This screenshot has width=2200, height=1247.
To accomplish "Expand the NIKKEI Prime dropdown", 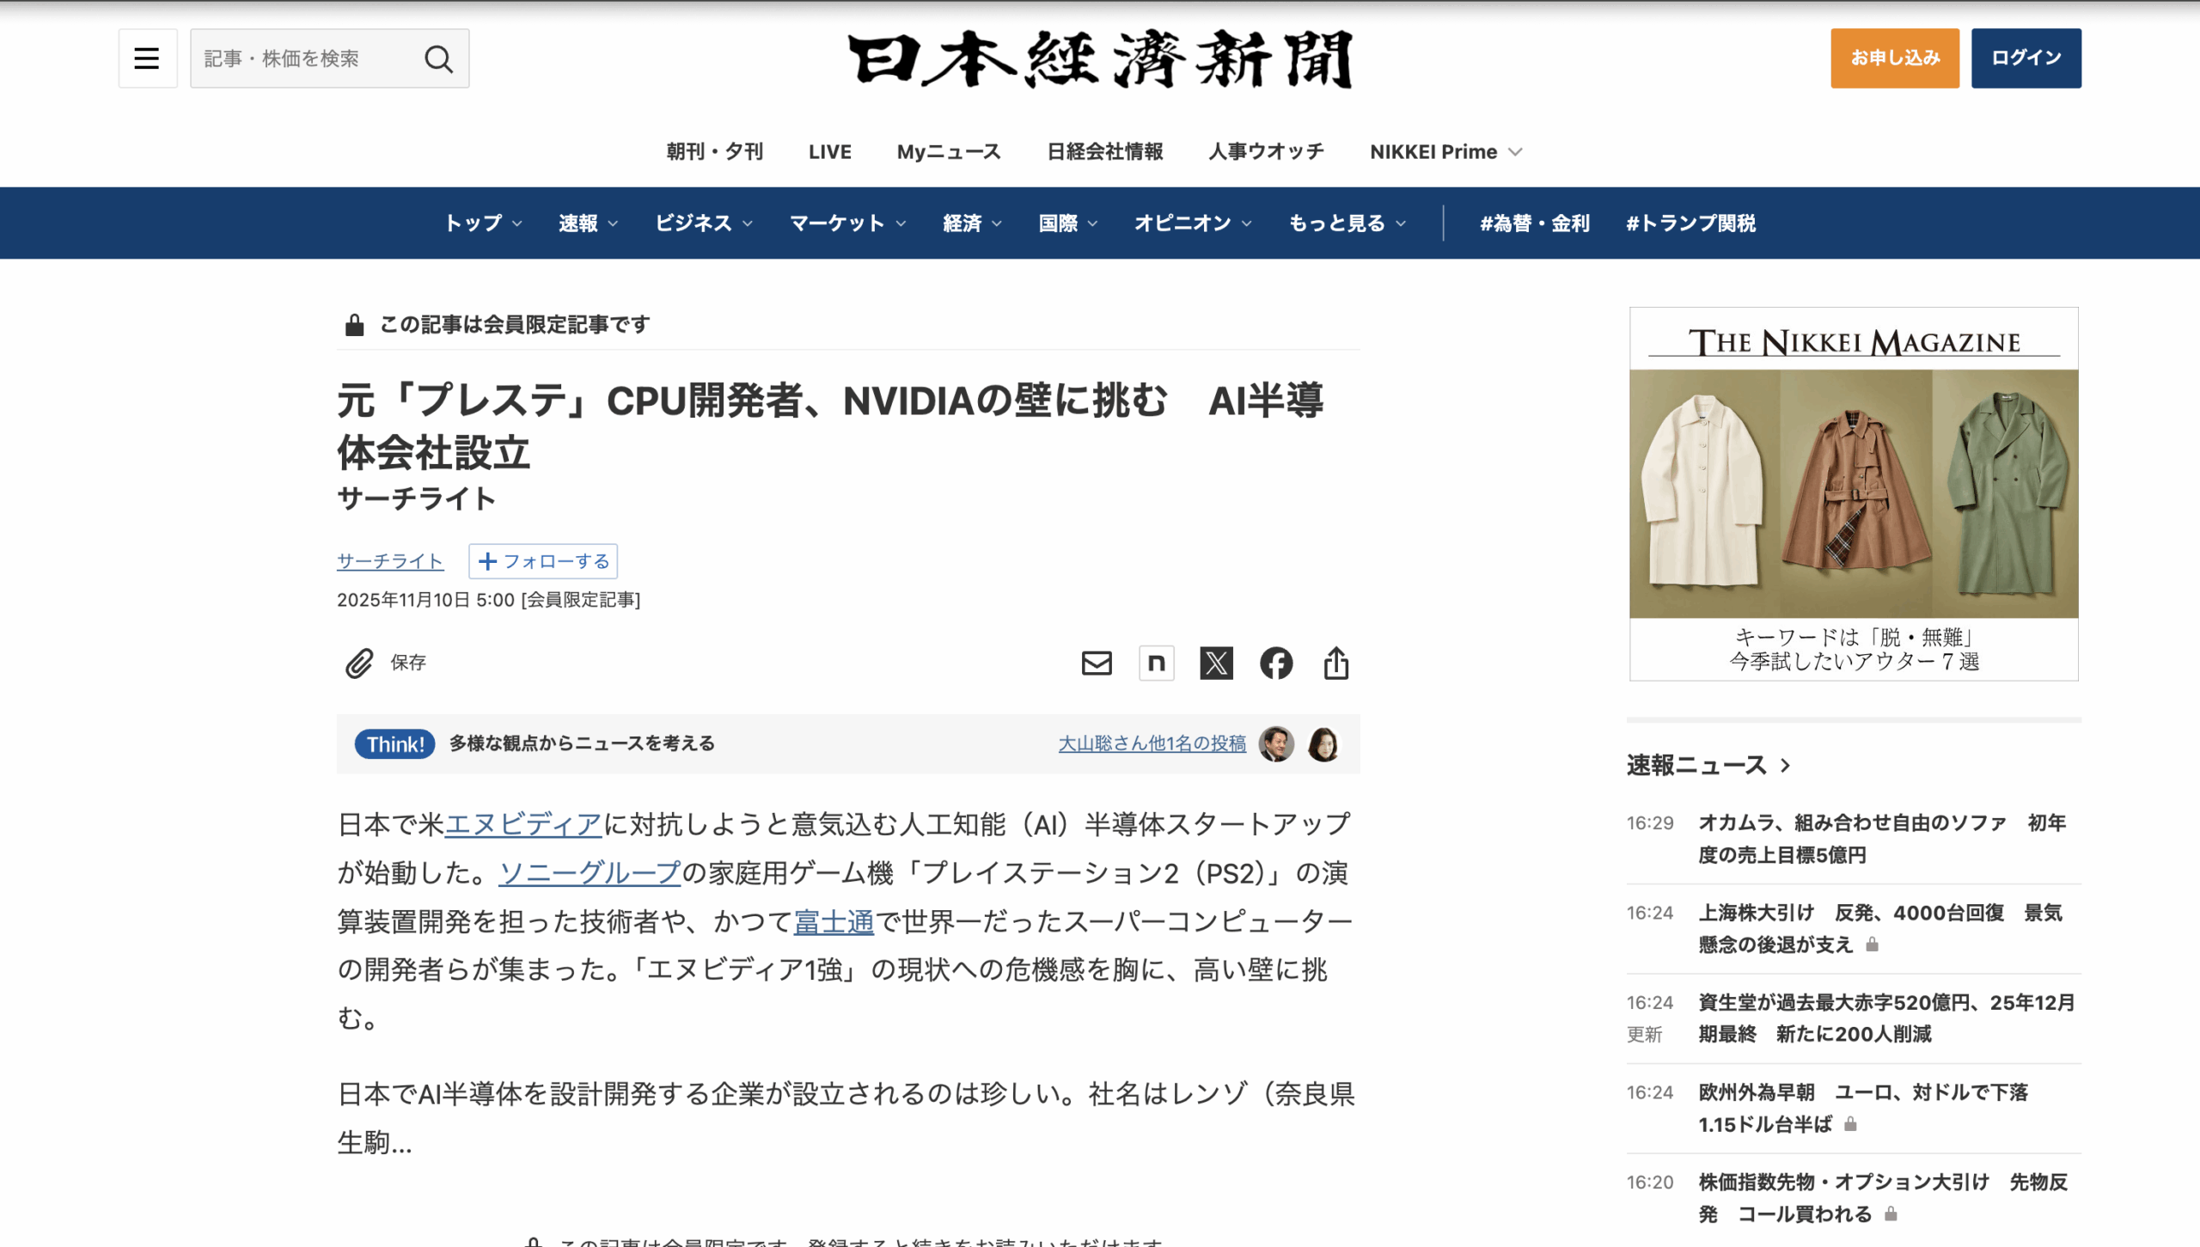I will [x=1445, y=152].
